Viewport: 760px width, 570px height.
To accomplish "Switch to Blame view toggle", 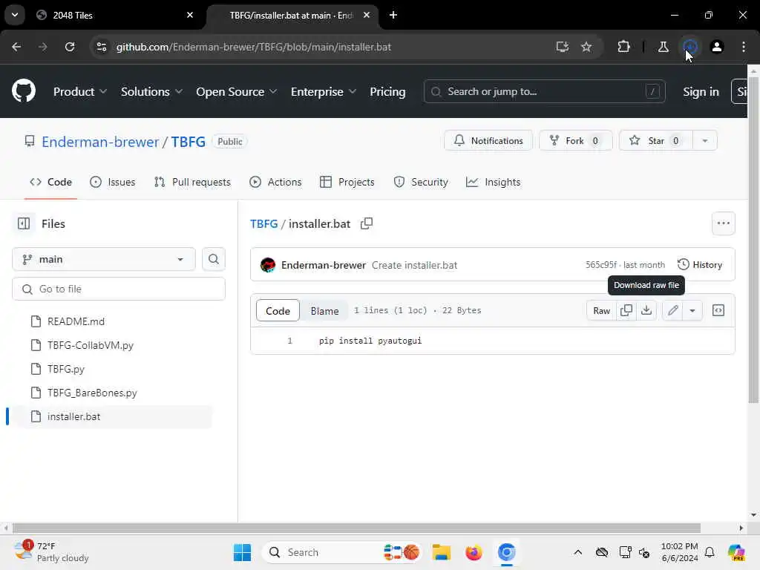I will coord(324,311).
